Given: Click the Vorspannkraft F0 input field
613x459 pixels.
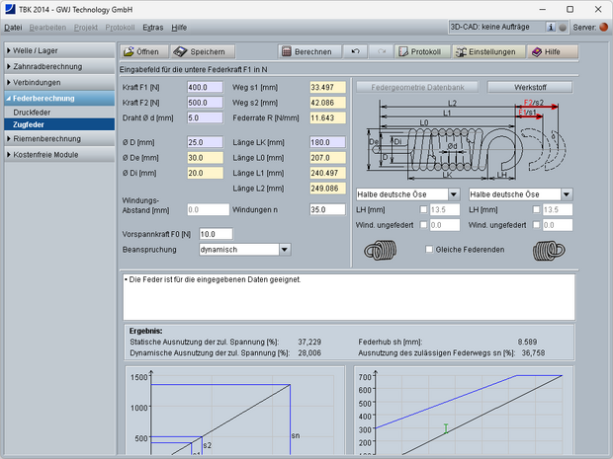Looking at the screenshot, I should [215, 234].
